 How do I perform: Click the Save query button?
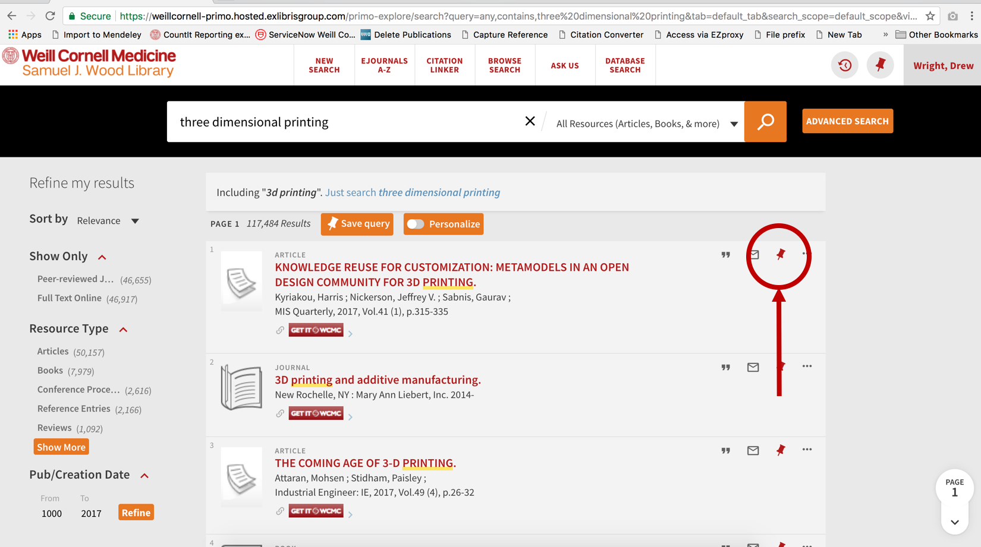coord(357,224)
